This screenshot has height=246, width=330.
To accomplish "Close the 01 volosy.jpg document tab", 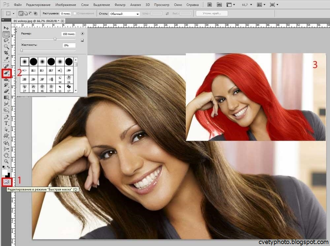I will [x=62, y=21].
